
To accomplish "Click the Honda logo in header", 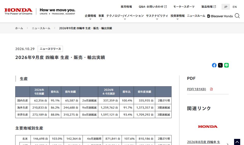I will (18, 11).
